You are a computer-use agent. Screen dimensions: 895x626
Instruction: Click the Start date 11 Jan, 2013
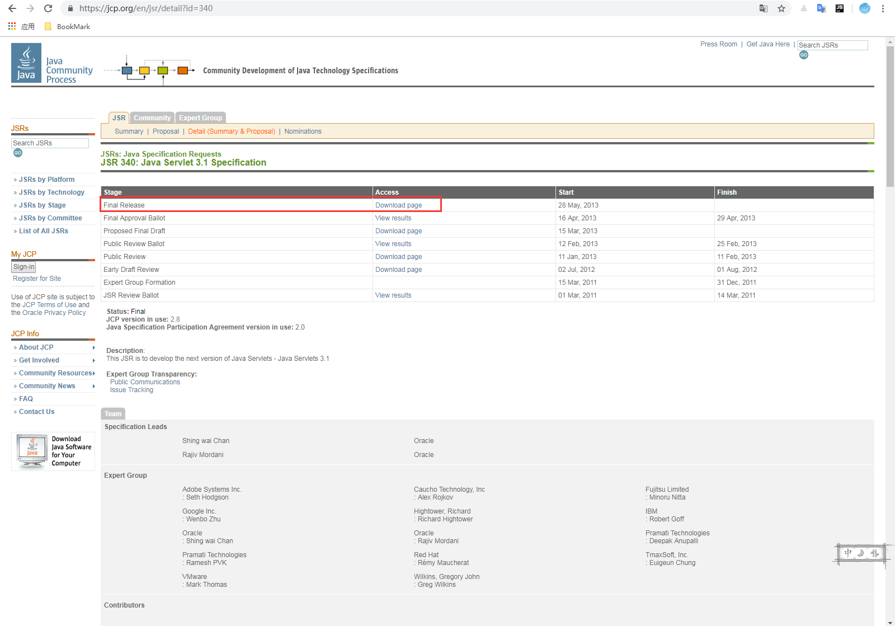577,257
